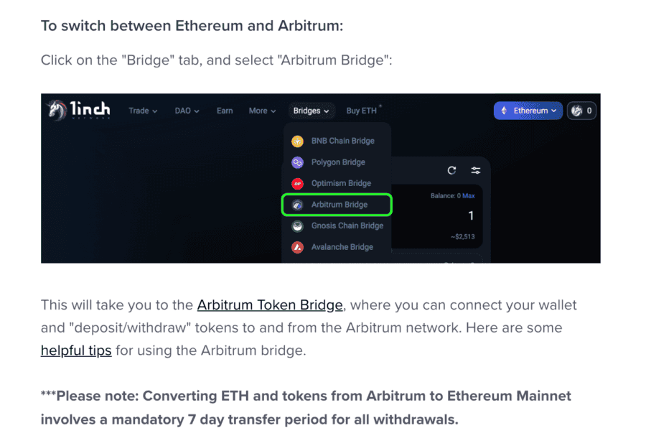Click the unicorn wallet balance badge

tap(581, 111)
